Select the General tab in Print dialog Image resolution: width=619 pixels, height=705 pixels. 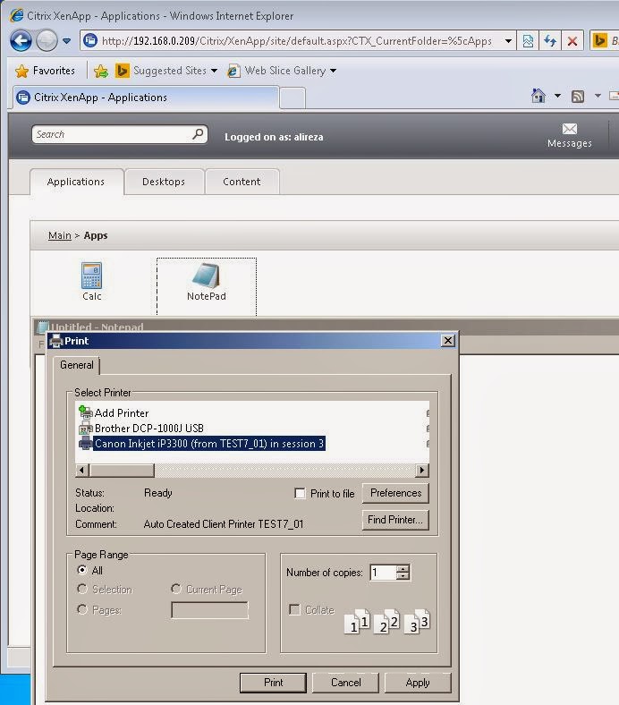76,365
